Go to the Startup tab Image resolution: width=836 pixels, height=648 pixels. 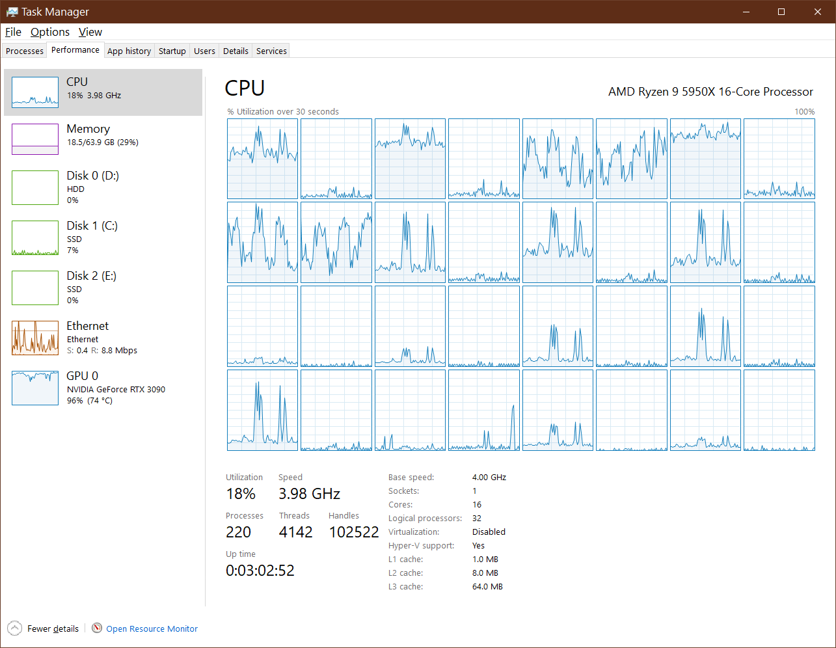pyautogui.click(x=172, y=51)
